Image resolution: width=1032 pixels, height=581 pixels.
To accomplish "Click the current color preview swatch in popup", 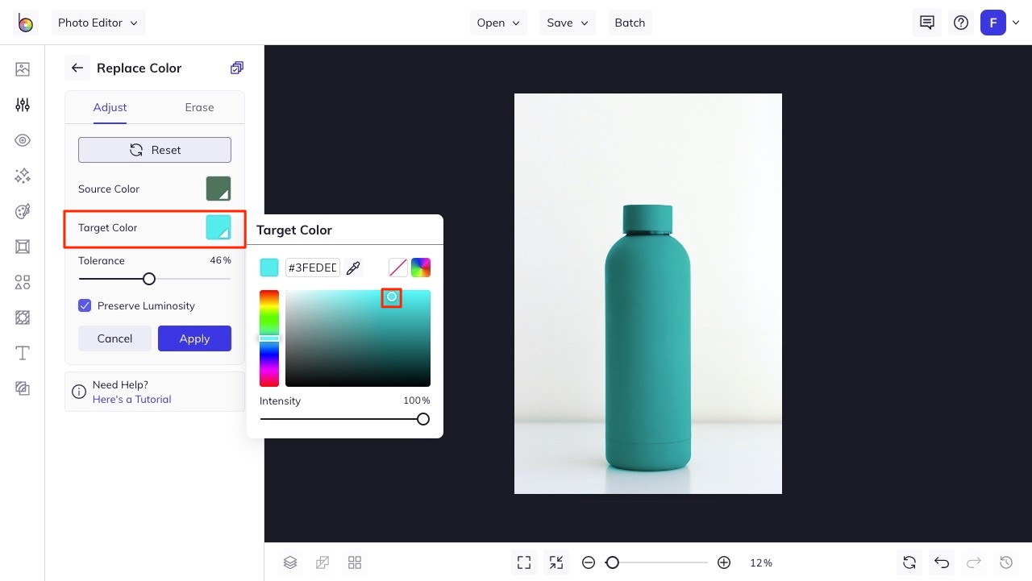I will 269,268.
